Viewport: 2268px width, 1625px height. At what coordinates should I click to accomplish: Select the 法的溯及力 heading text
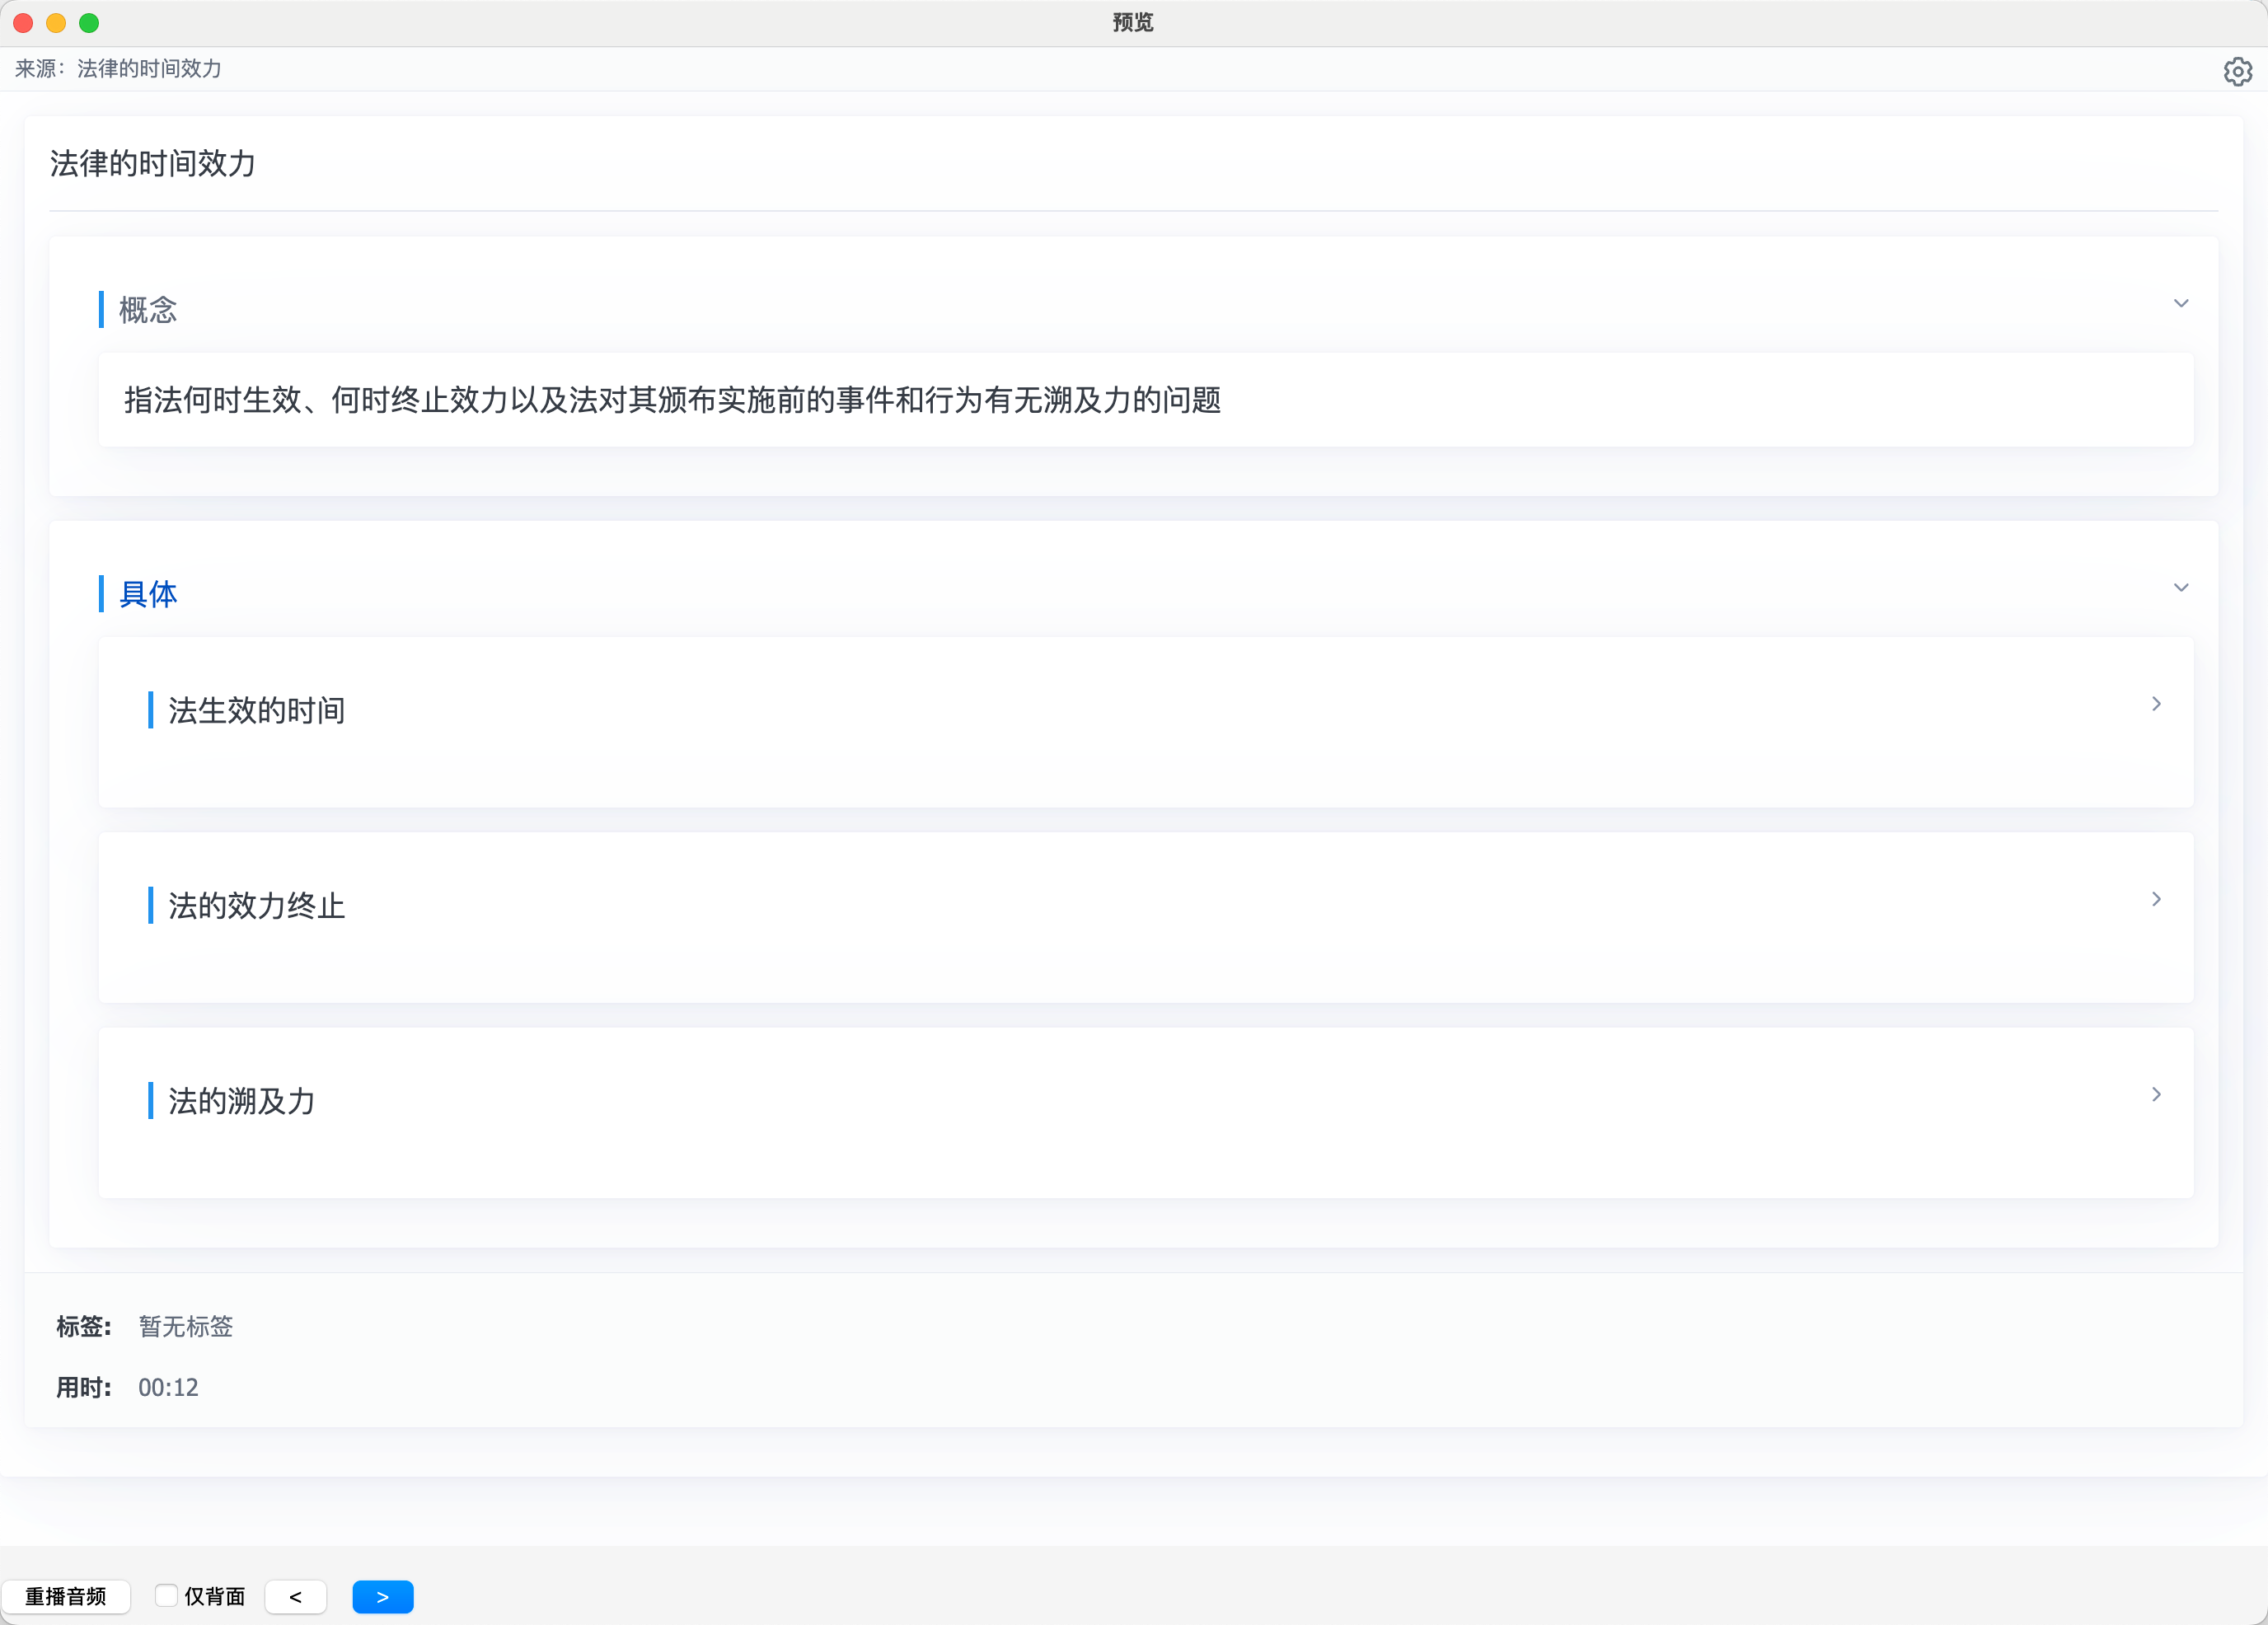coord(242,1101)
